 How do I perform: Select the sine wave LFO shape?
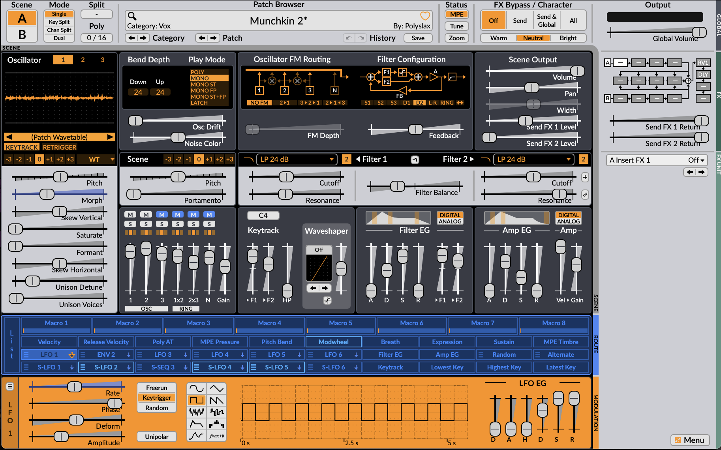(x=196, y=388)
